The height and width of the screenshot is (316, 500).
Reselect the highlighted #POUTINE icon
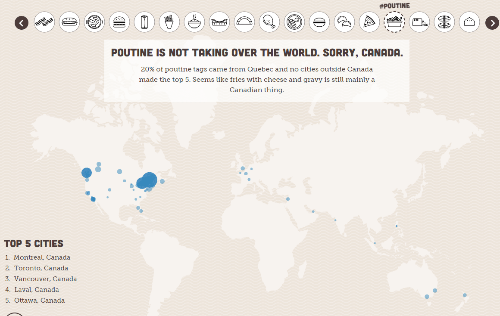(x=394, y=22)
